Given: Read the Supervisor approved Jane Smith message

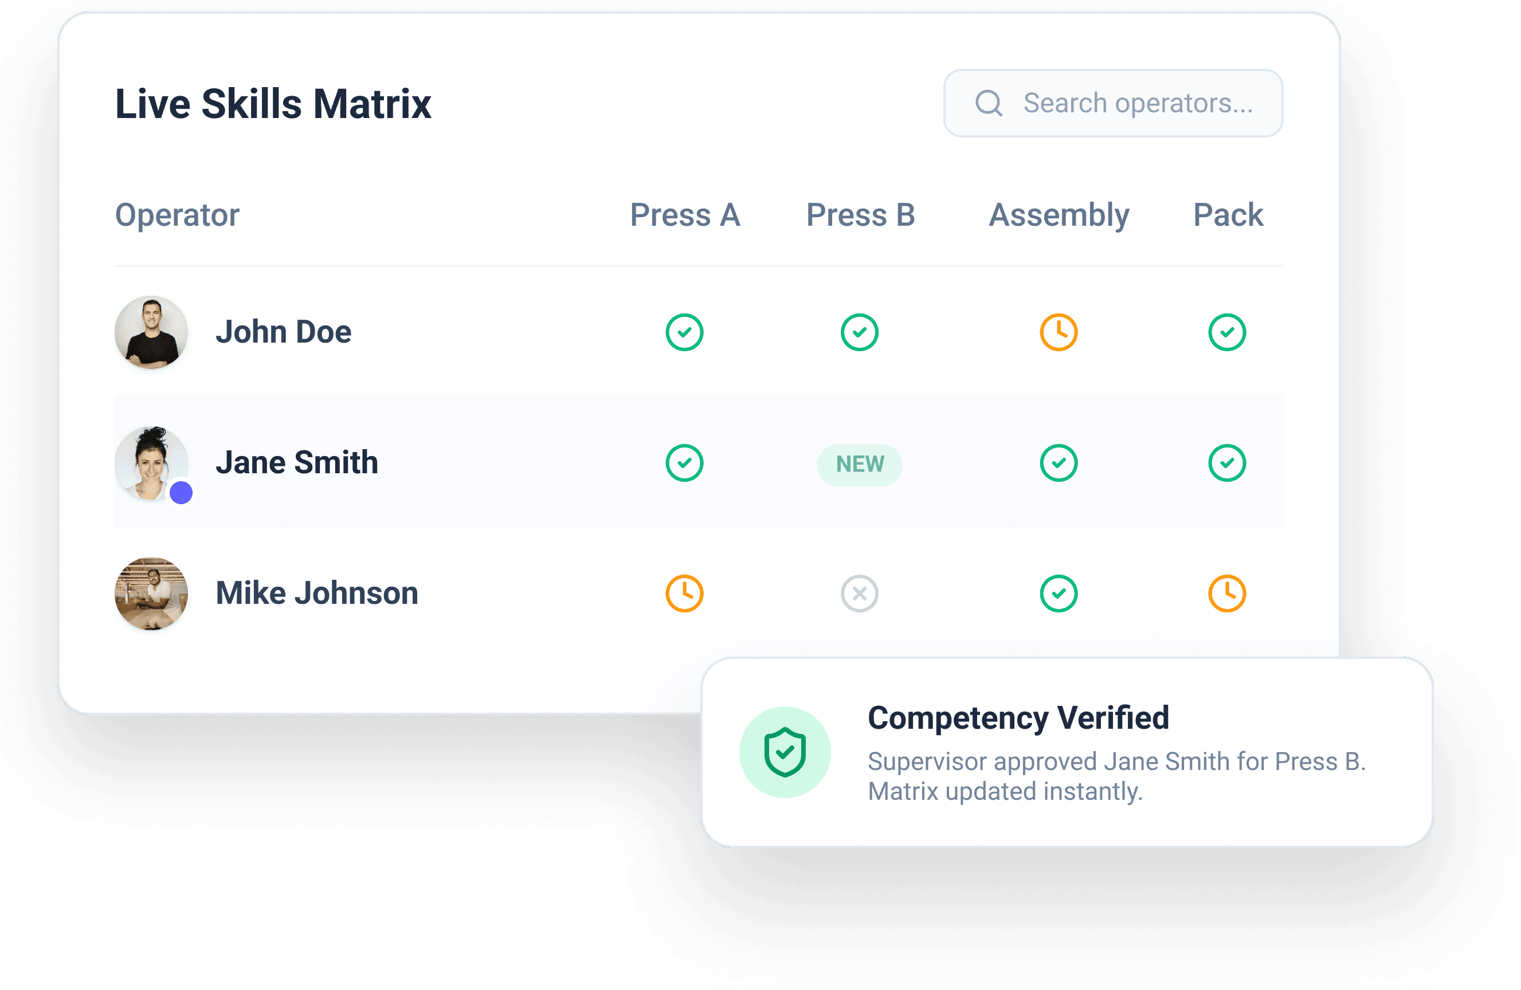Looking at the screenshot, I should pos(1116,776).
